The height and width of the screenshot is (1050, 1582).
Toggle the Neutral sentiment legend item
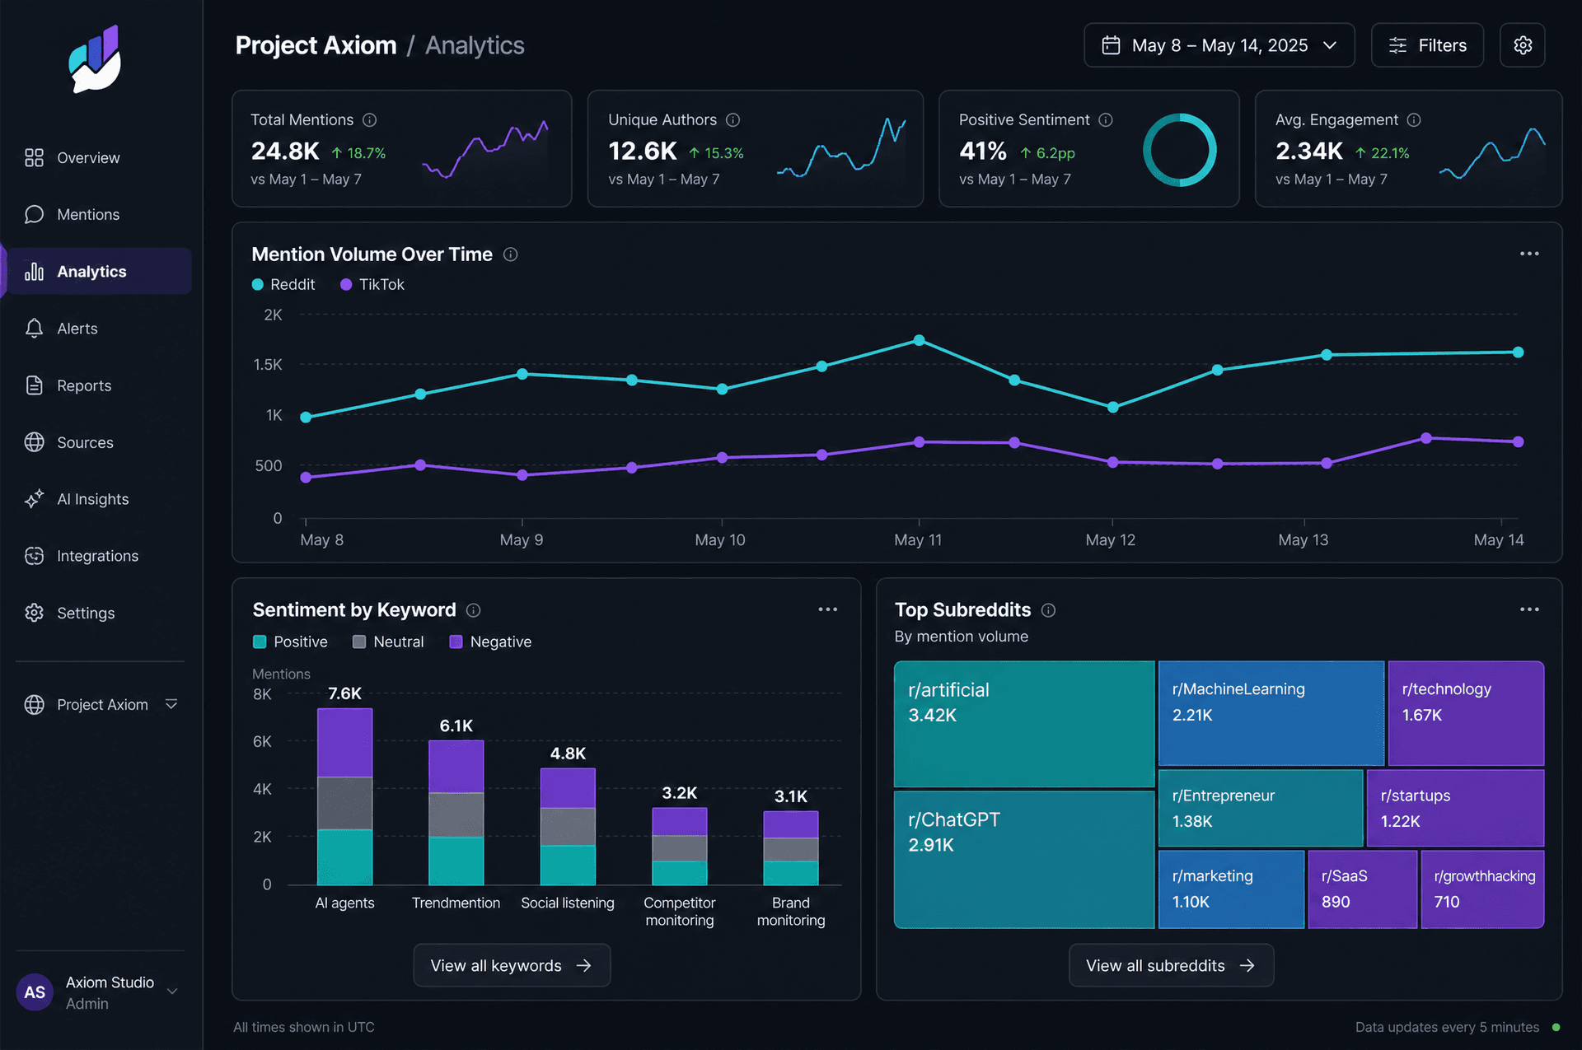click(x=388, y=642)
